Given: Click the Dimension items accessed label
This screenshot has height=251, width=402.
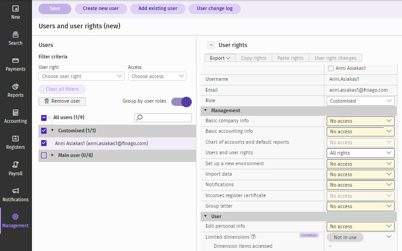Looking at the screenshot, I should tap(243, 246).
